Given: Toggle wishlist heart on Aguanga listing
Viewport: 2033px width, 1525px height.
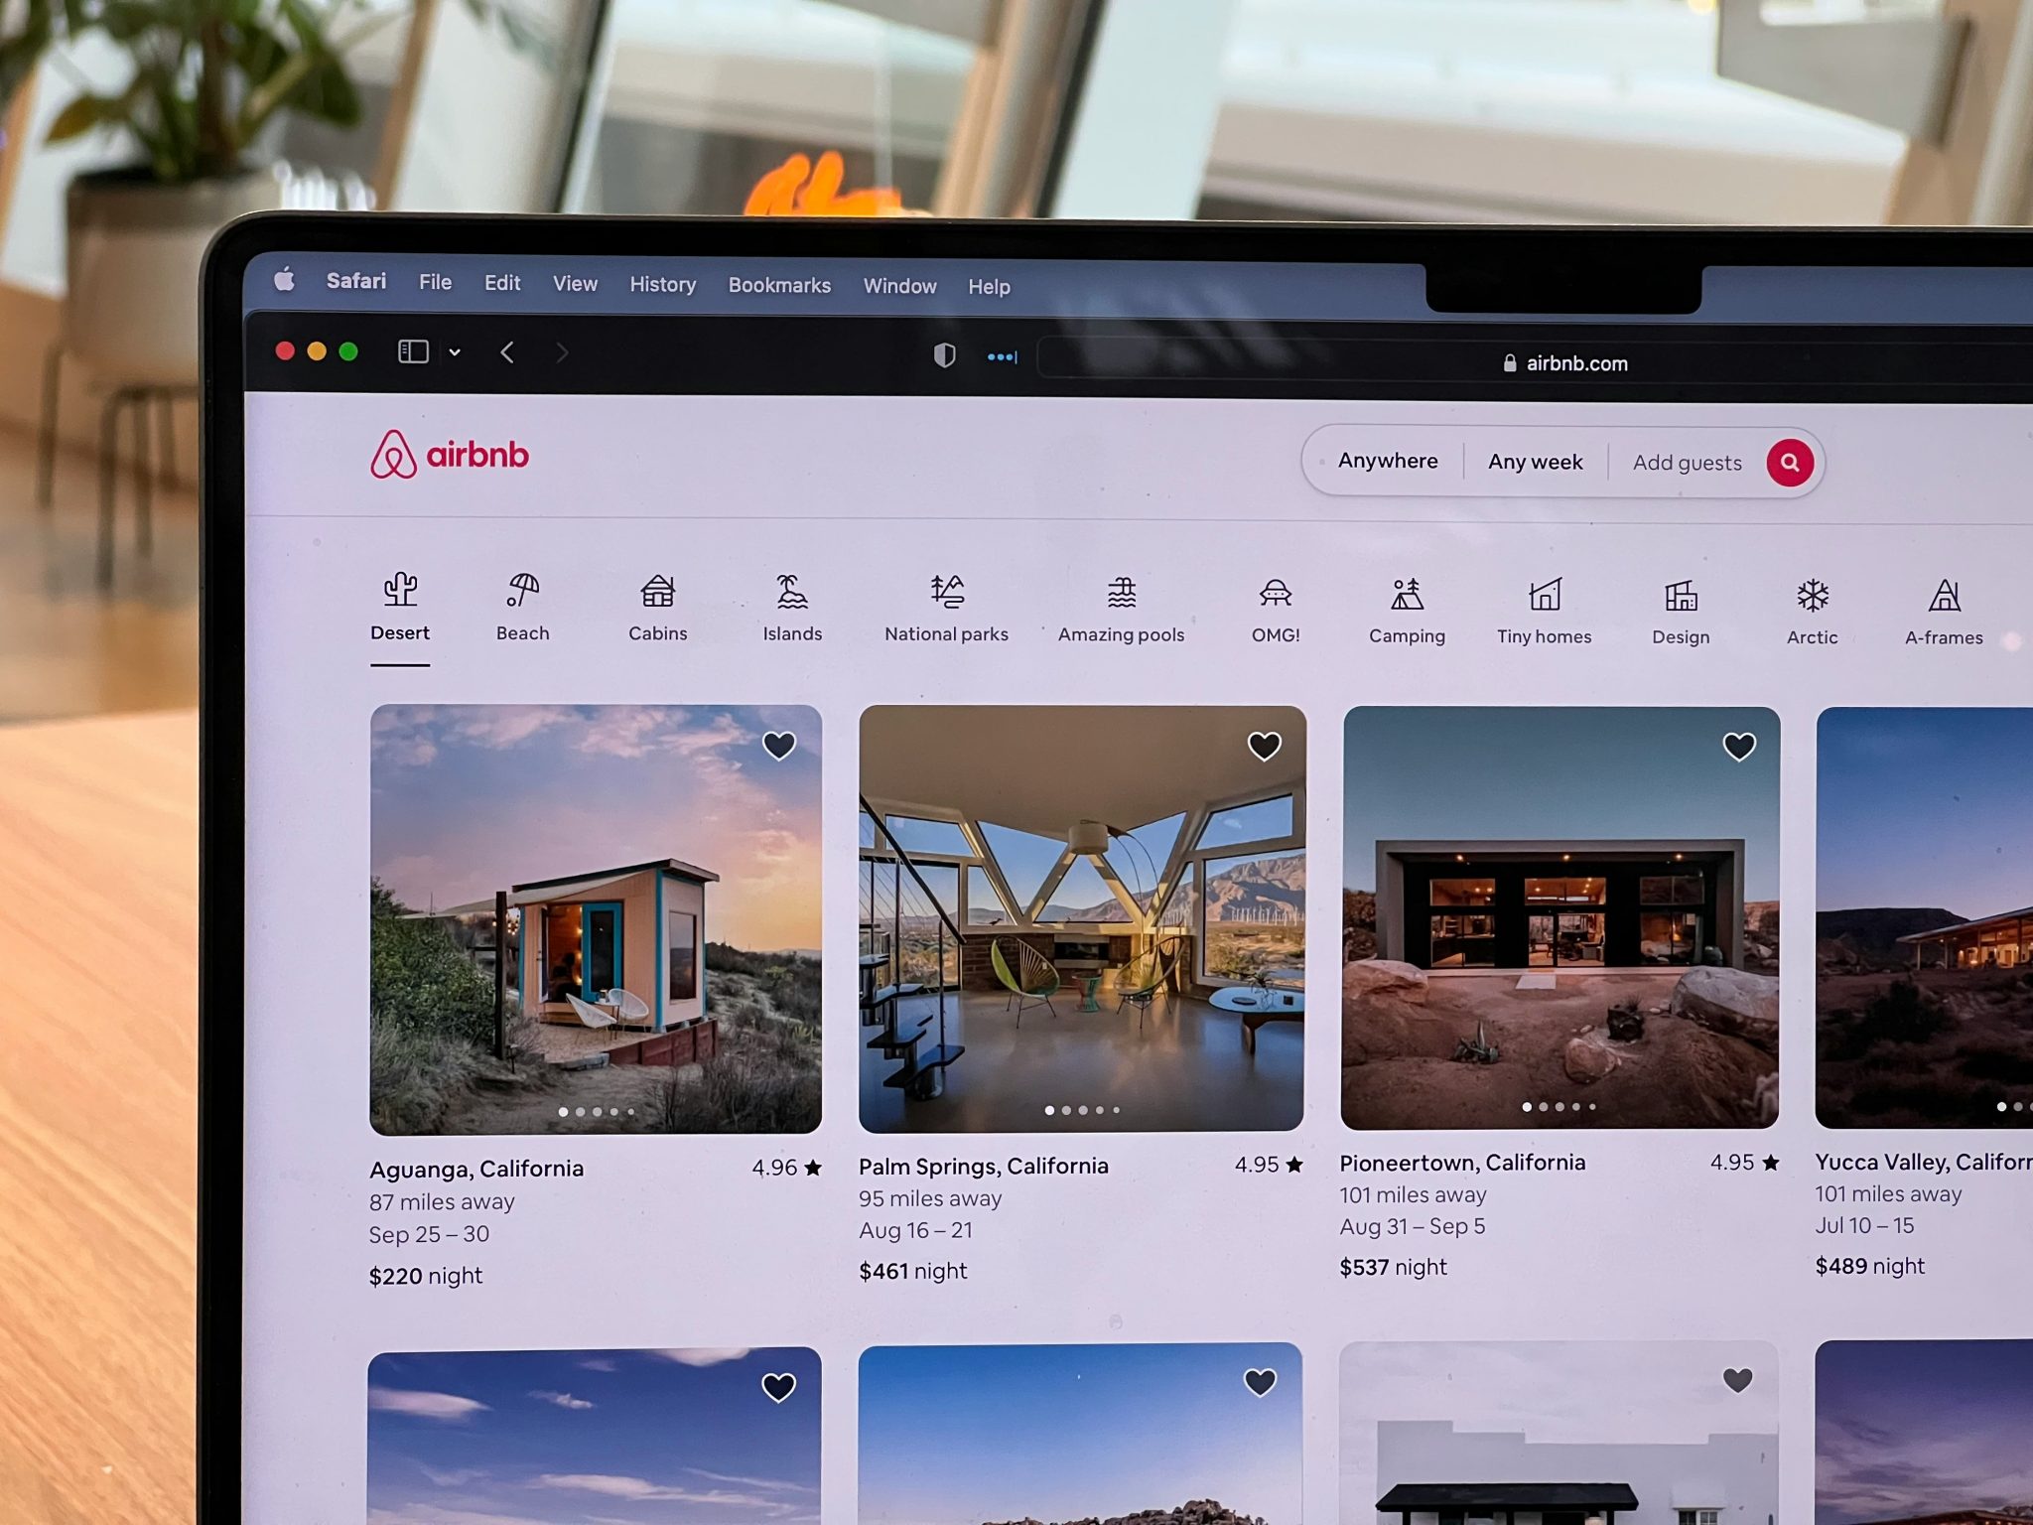Looking at the screenshot, I should click(x=779, y=745).
